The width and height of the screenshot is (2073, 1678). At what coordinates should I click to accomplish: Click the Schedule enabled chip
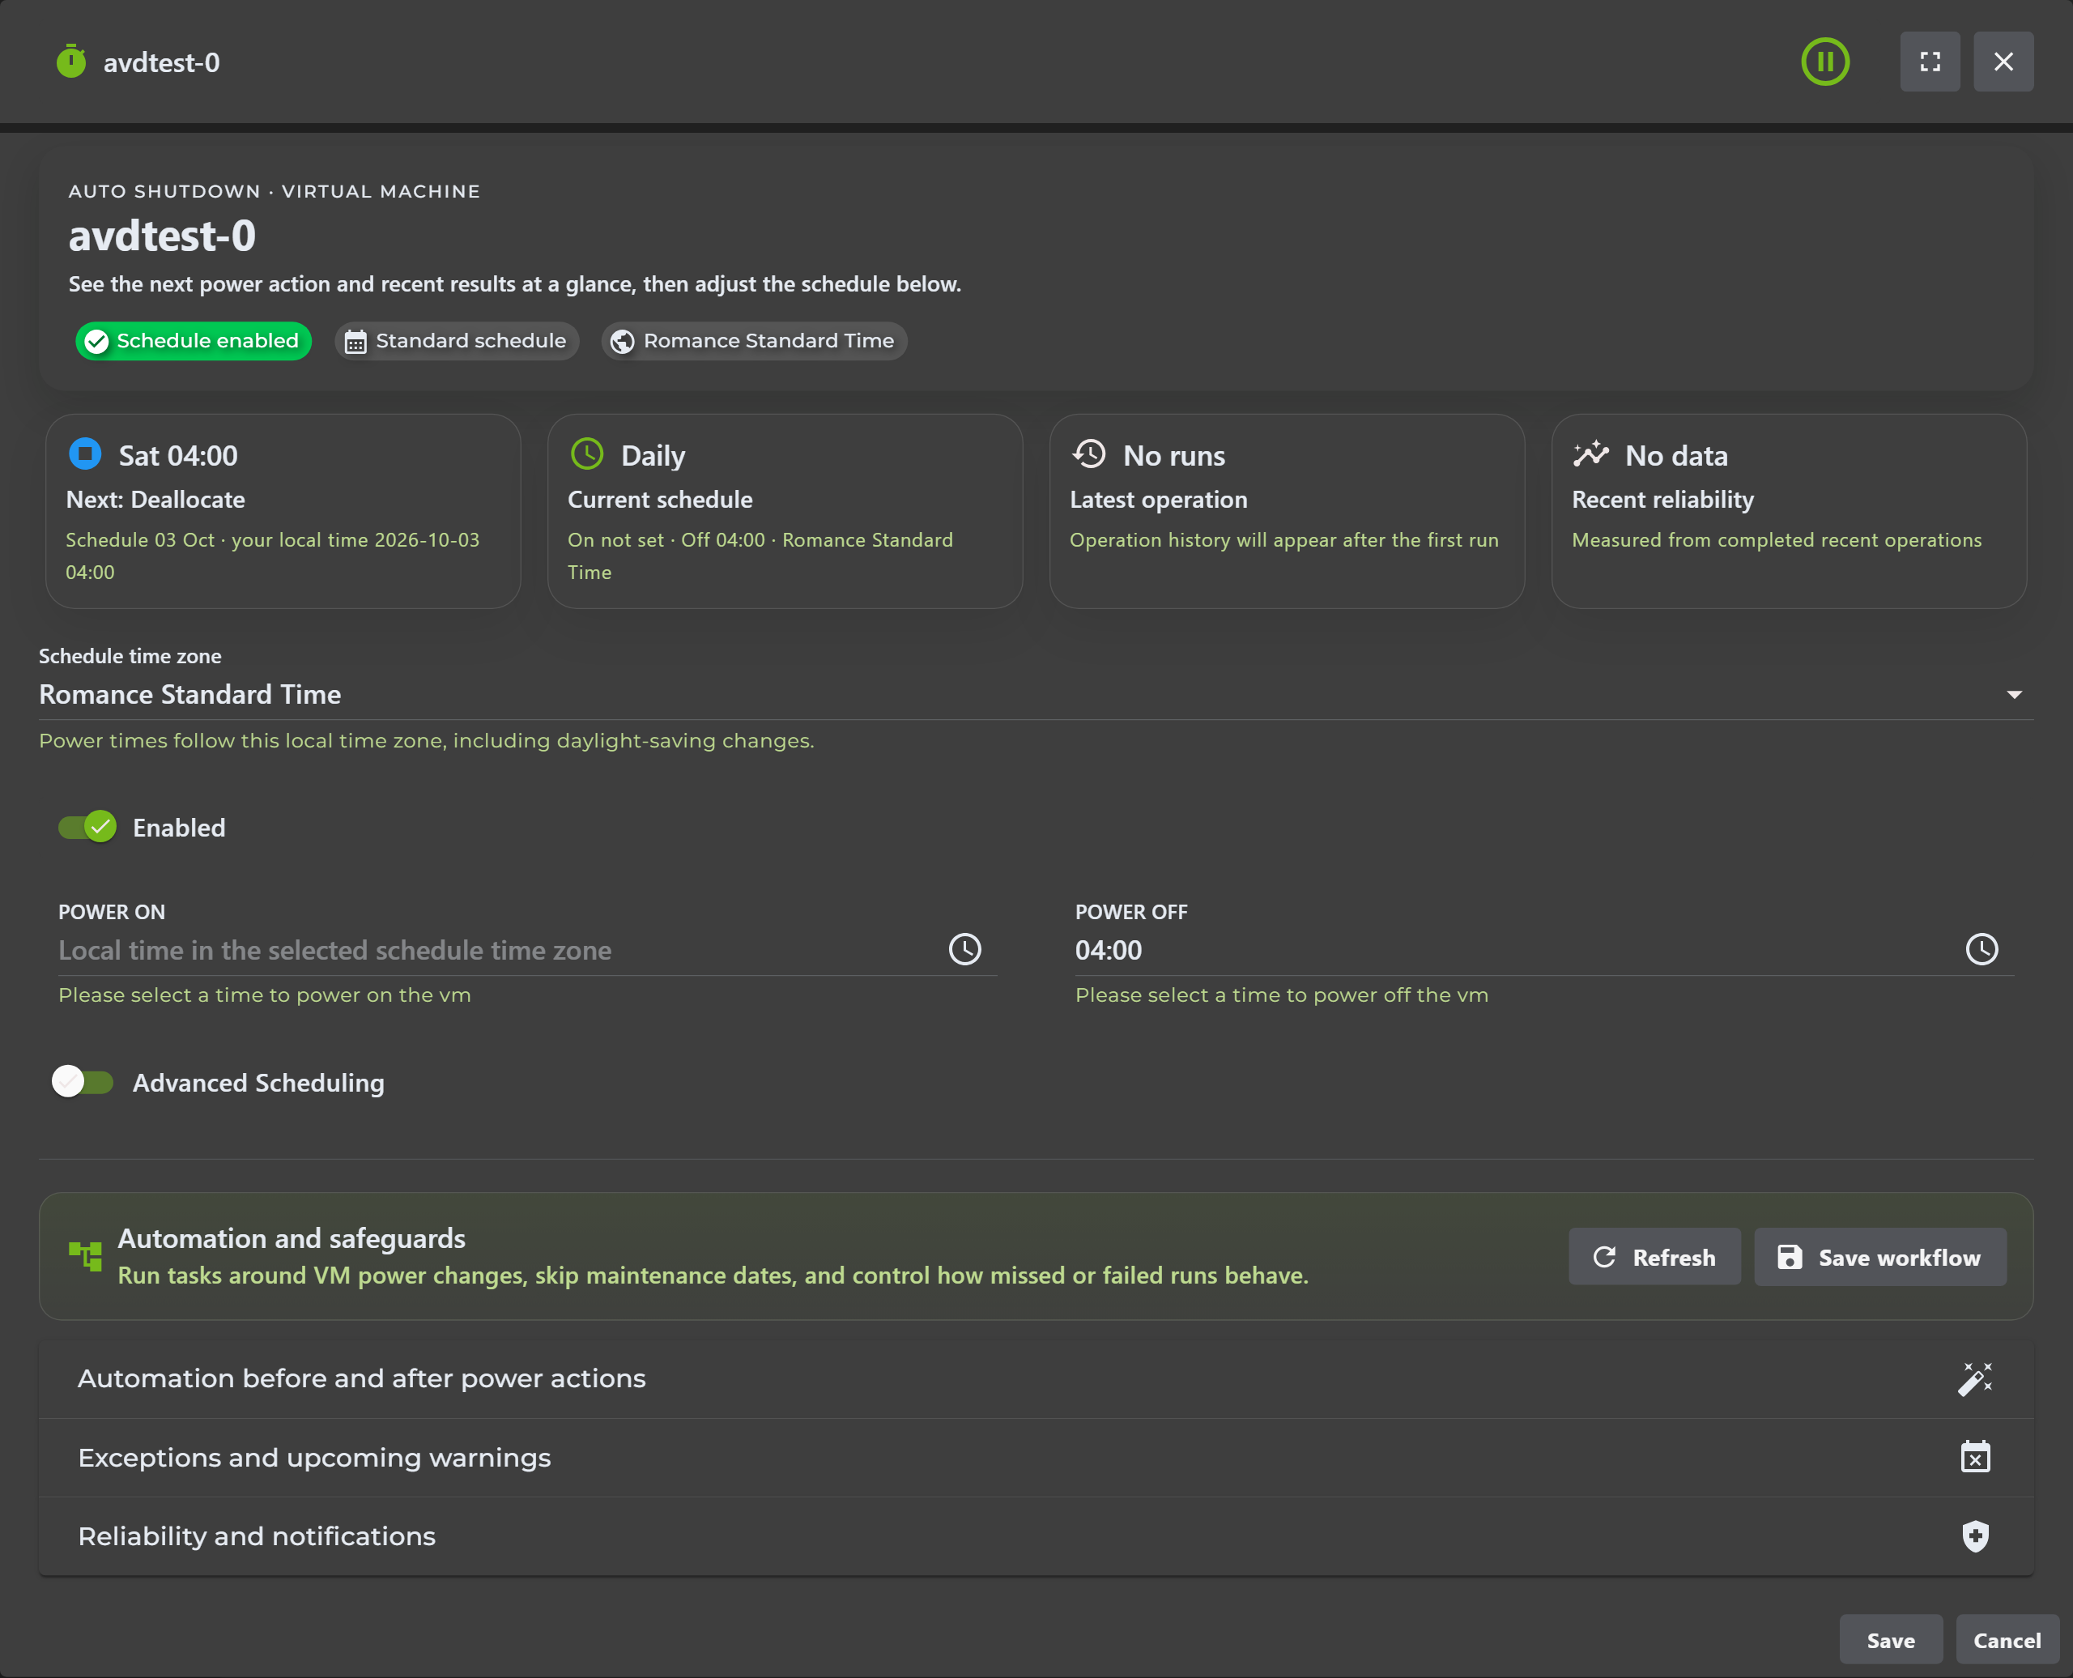pos(194,341)
